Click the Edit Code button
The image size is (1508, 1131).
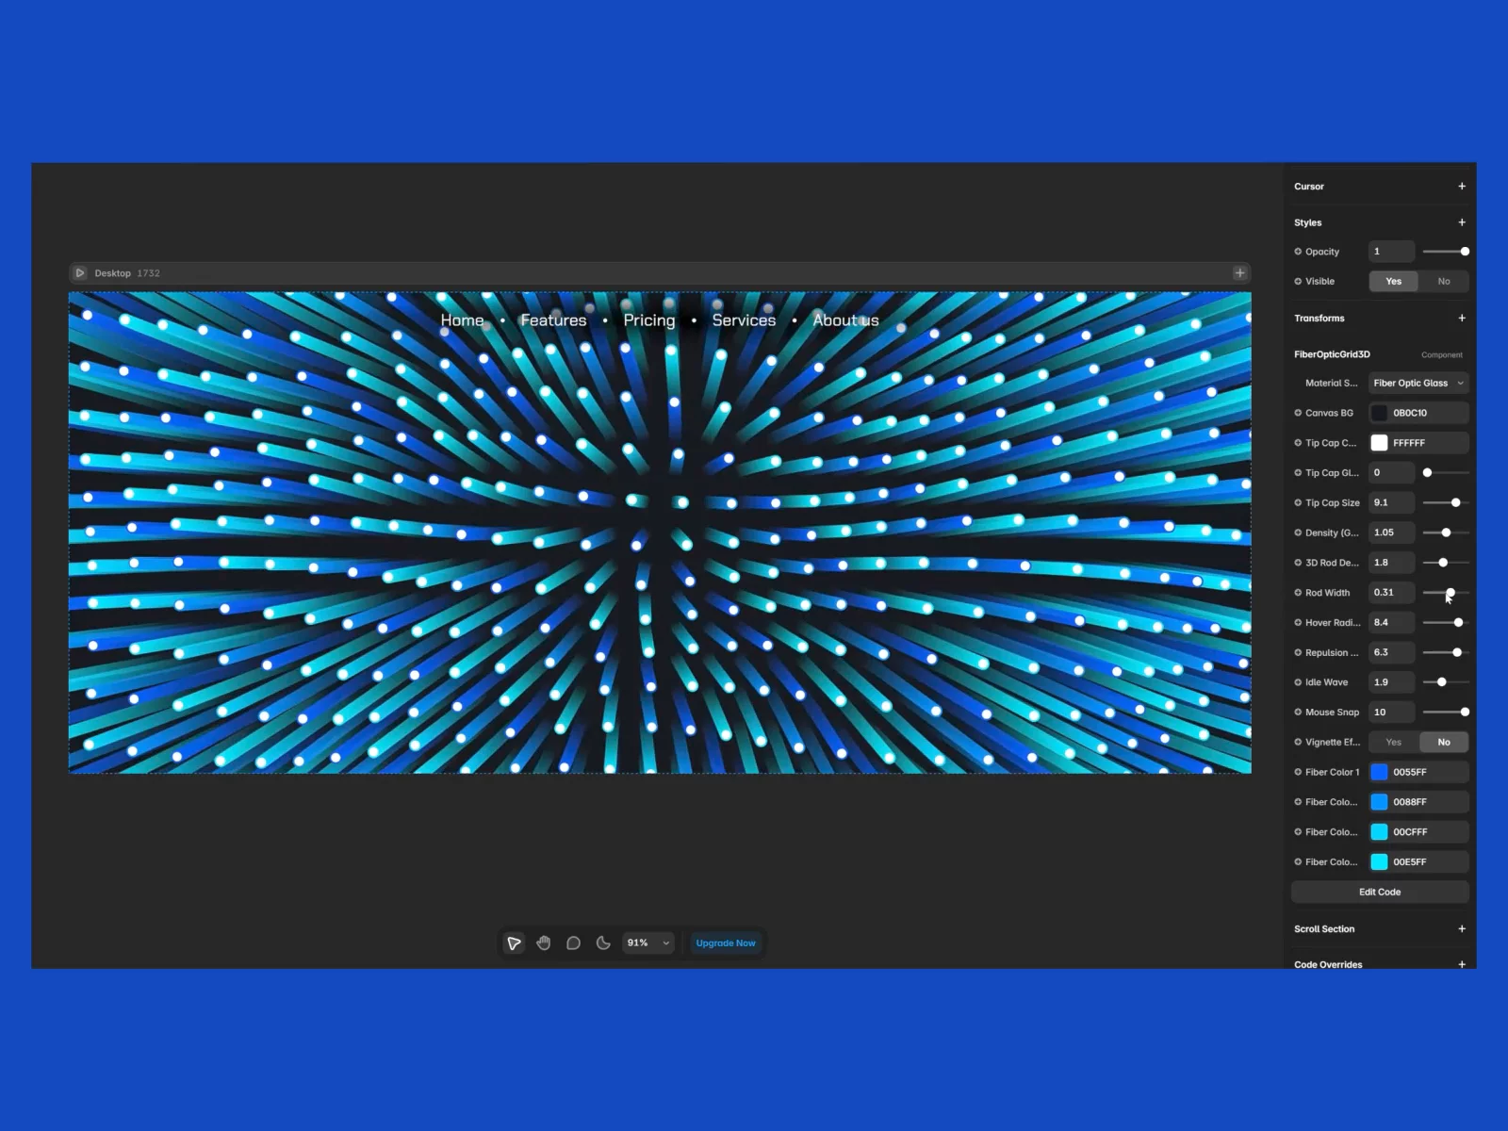(1380, 892)
